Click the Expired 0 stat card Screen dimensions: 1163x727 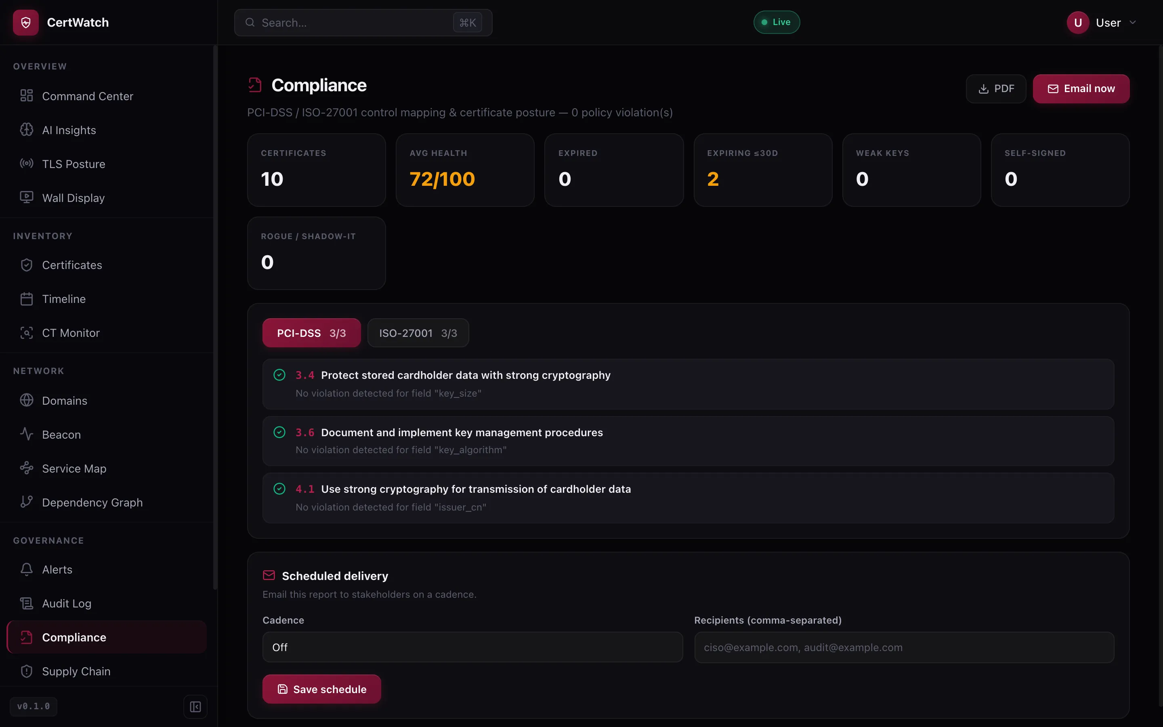coord(614,170)
